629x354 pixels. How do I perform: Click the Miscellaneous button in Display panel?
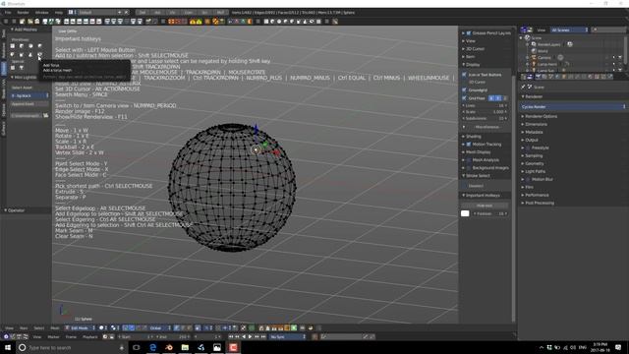tap(486, 127)
